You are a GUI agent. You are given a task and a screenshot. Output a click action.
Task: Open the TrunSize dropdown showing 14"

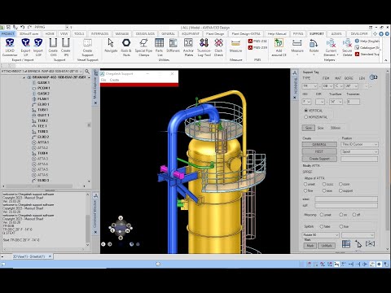click(x=336, y=102)
